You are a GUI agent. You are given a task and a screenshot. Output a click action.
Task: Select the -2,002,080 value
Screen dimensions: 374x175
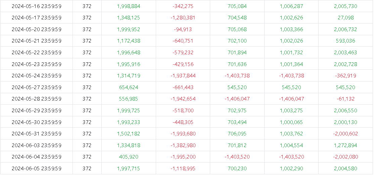(x=345, y=157)
